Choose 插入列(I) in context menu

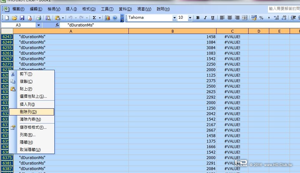[32, 104]
